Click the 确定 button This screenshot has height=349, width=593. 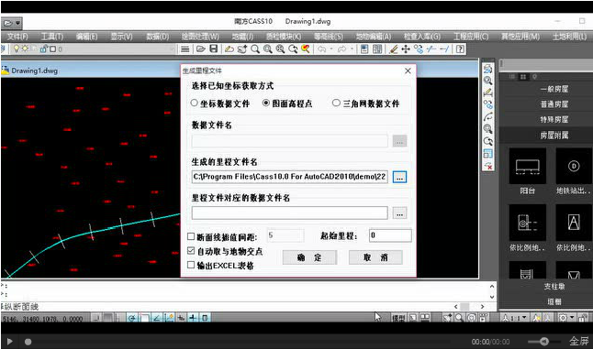pos(309,257)
